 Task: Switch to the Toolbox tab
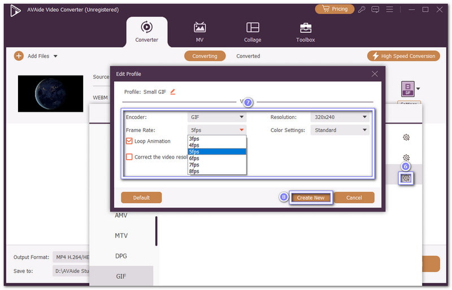click(x=305, y=32)
